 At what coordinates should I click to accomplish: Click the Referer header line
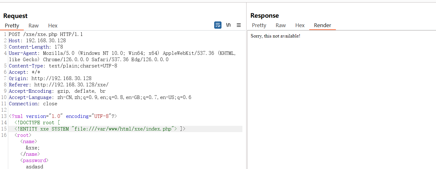[59, 84]
